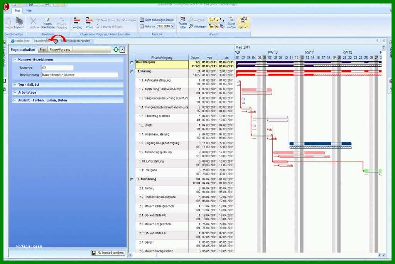Click the Bezeichnung input field
395x264 pixels.
(80, 75)
